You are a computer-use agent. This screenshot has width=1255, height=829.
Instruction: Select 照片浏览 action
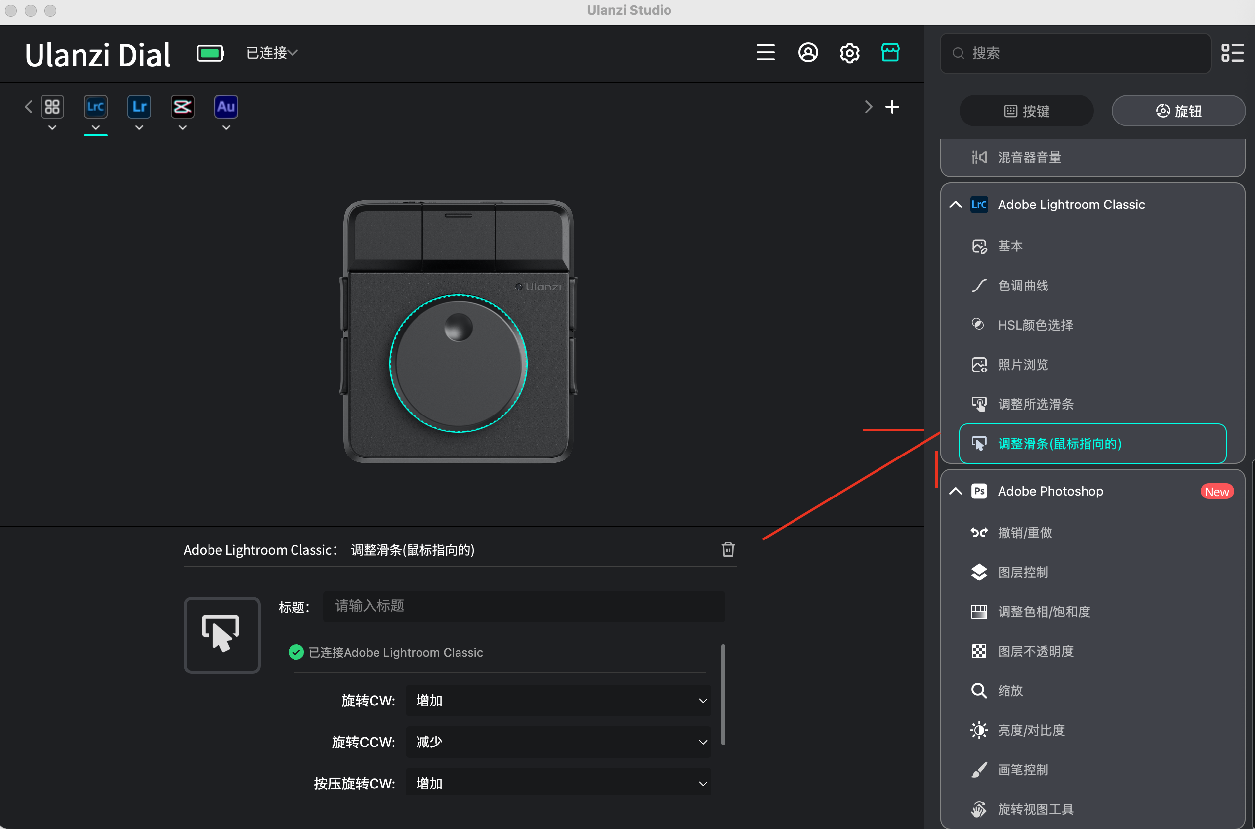click(x=1093, y=365)
